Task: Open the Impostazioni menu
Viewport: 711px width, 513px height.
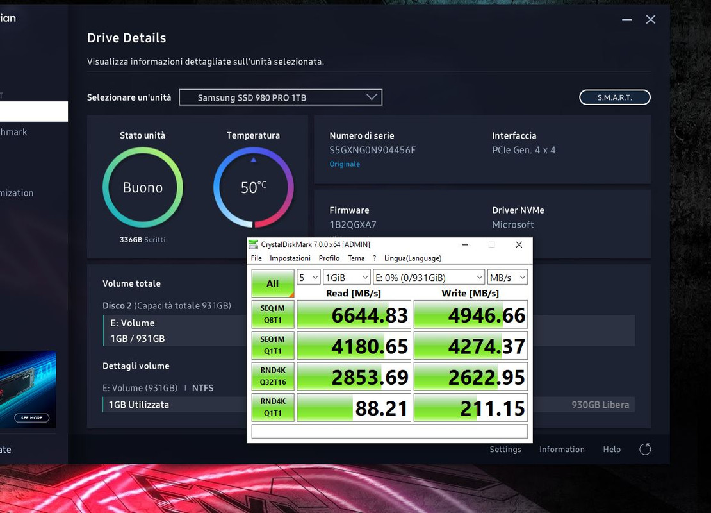Action: (x=290, y=258)
